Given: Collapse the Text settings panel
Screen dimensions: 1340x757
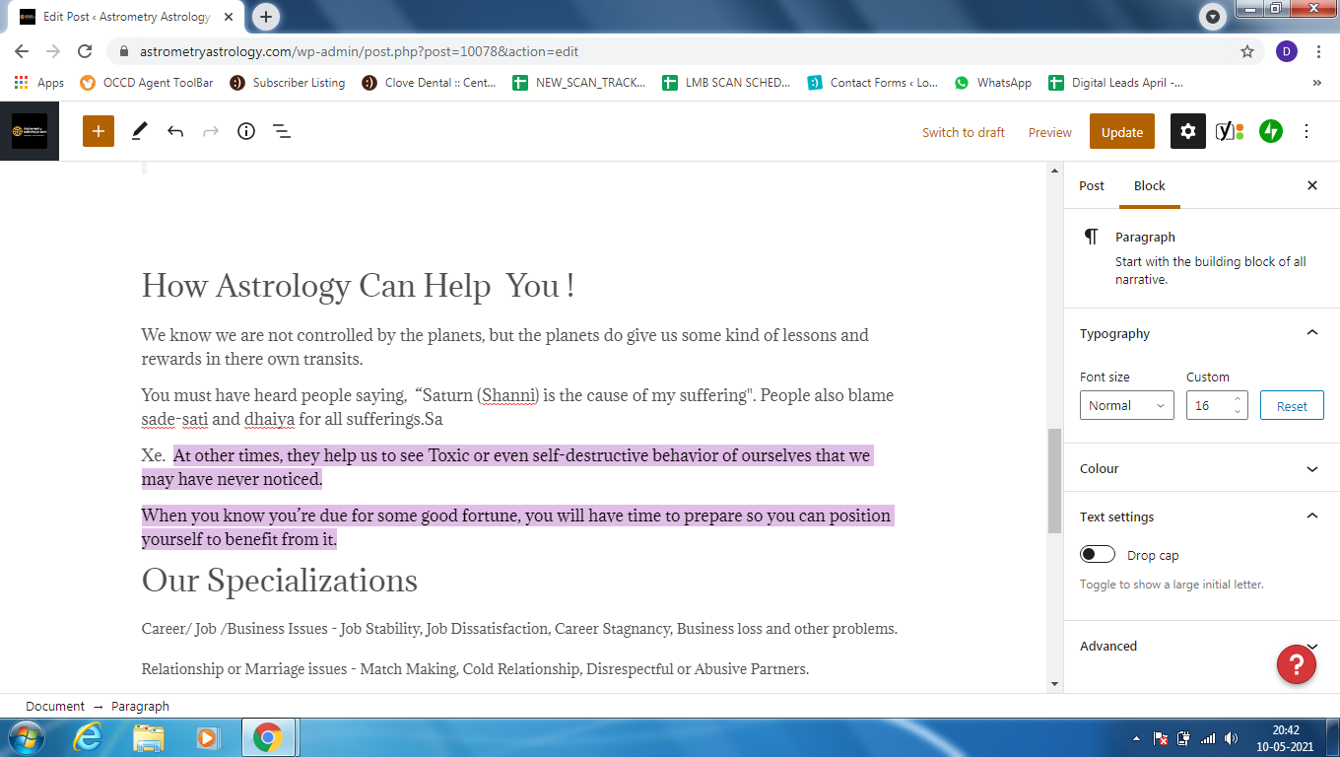Looking at the screenshot, I should 1311,516.
